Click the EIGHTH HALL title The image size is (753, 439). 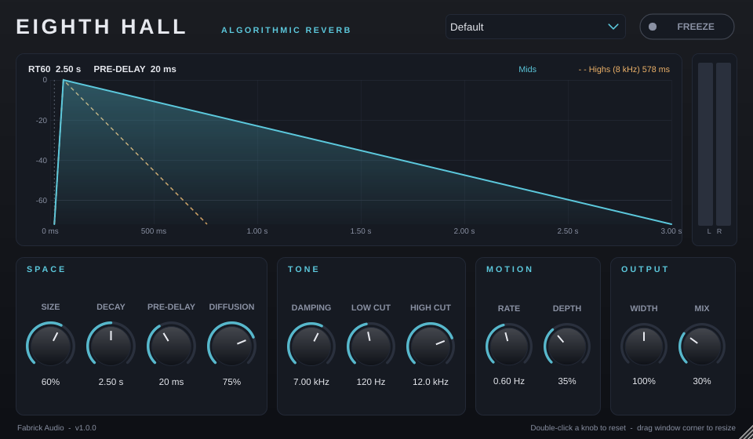[101, 27]
